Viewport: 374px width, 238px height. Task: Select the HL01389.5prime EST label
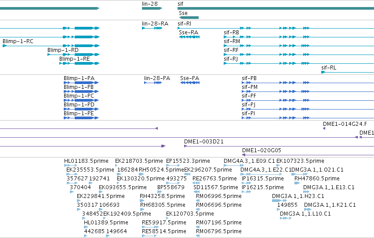[x=106, y=223]
